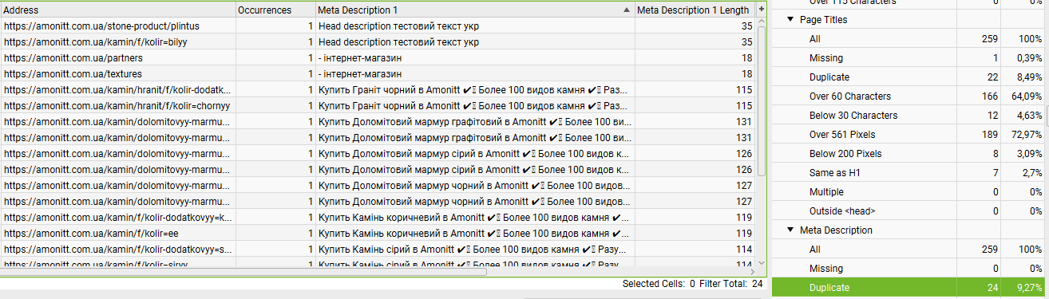The height and width of the screenshot is (299, 1049).
Task: Select the amonitt.com.ua/partners row
Action: (378, 58)
